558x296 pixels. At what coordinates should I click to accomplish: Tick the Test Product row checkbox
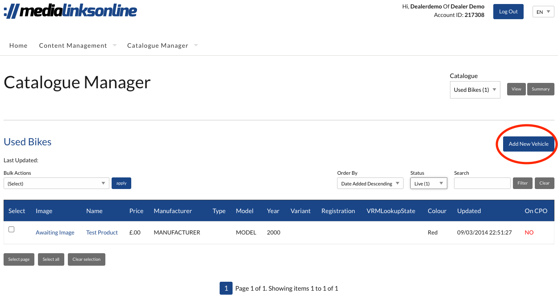(12, 229)
